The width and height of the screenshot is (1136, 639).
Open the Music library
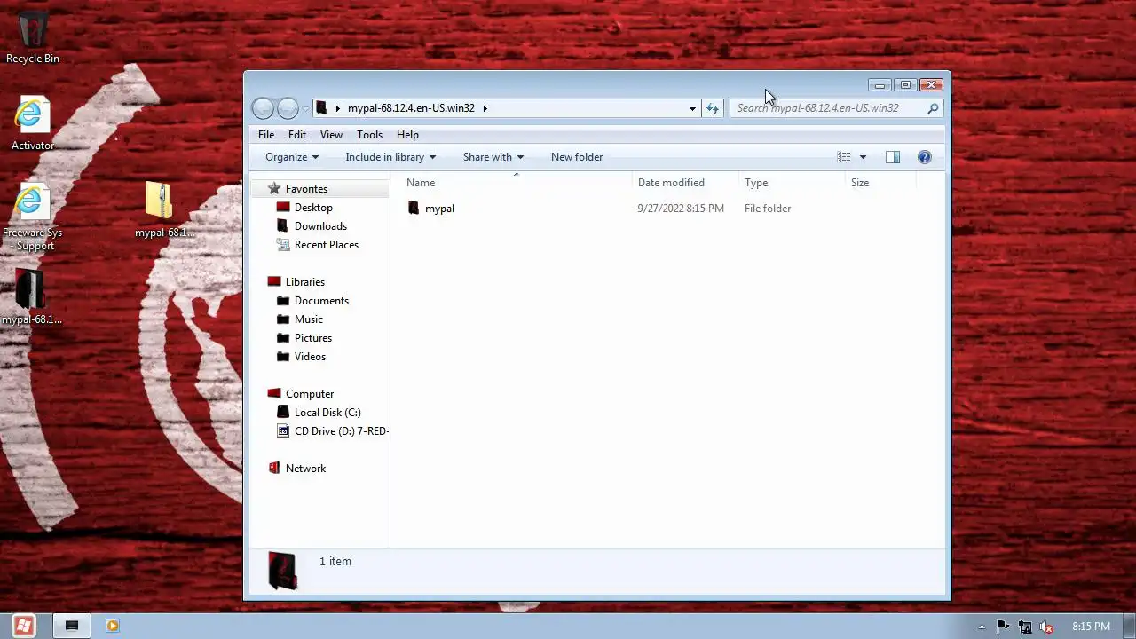coord(309,319)
